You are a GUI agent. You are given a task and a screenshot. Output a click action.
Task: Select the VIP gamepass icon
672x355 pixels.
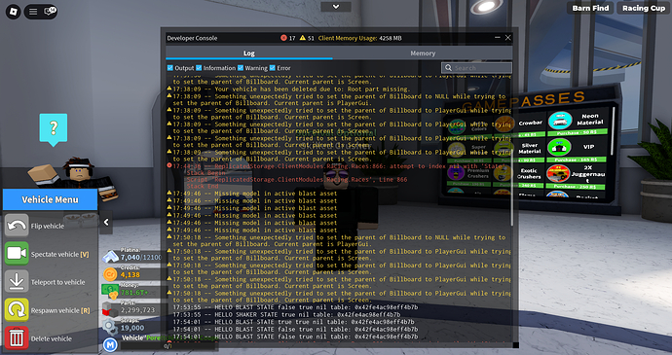tap(560, 147)
